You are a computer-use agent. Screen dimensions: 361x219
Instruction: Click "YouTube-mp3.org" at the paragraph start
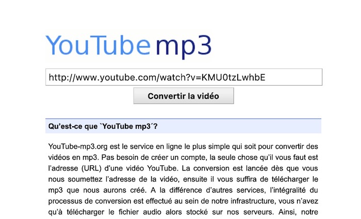78,146
